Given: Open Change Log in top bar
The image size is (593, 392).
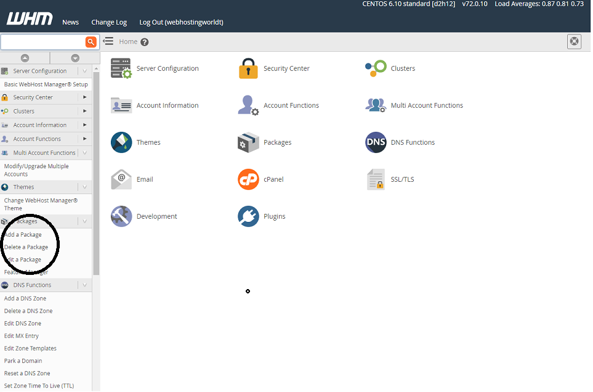Looking at the screenshot, I should tap(109, 22).
